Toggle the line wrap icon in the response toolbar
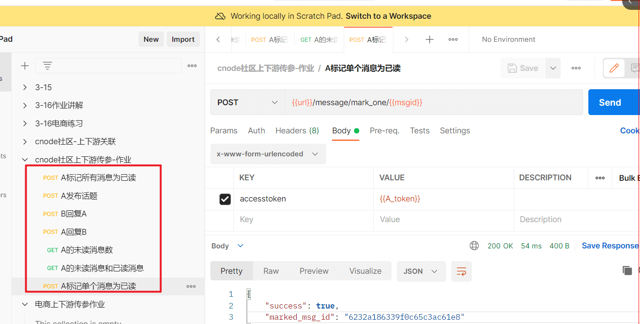Screen dimensions: 640x324 tap(462, 271)
